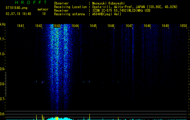
Task: Click time axis label 1646
Action: coord(111,25)
